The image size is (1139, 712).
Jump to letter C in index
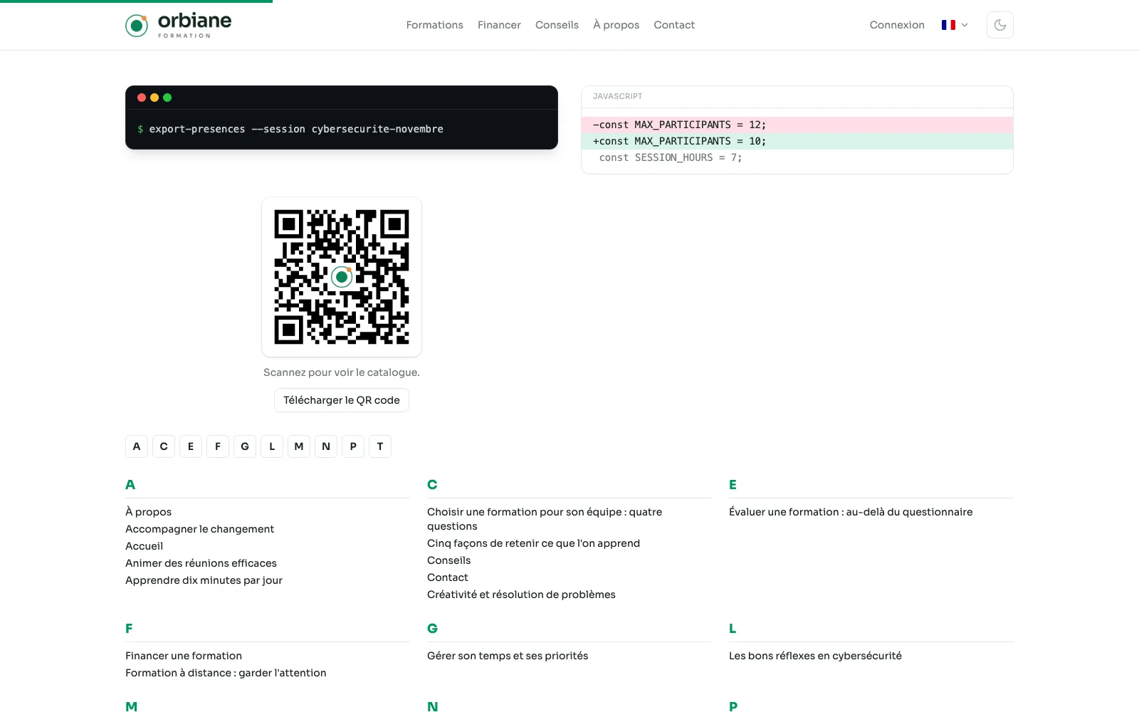(x=164, y=446)
